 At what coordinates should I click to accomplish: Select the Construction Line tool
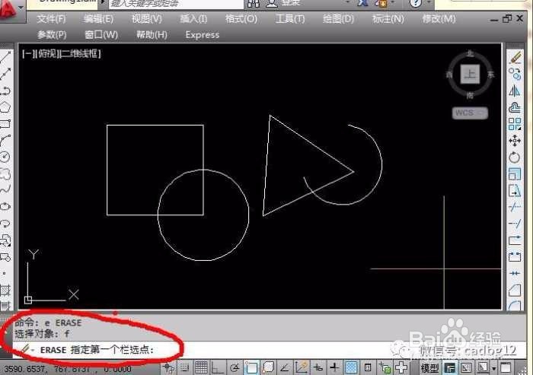6,74
